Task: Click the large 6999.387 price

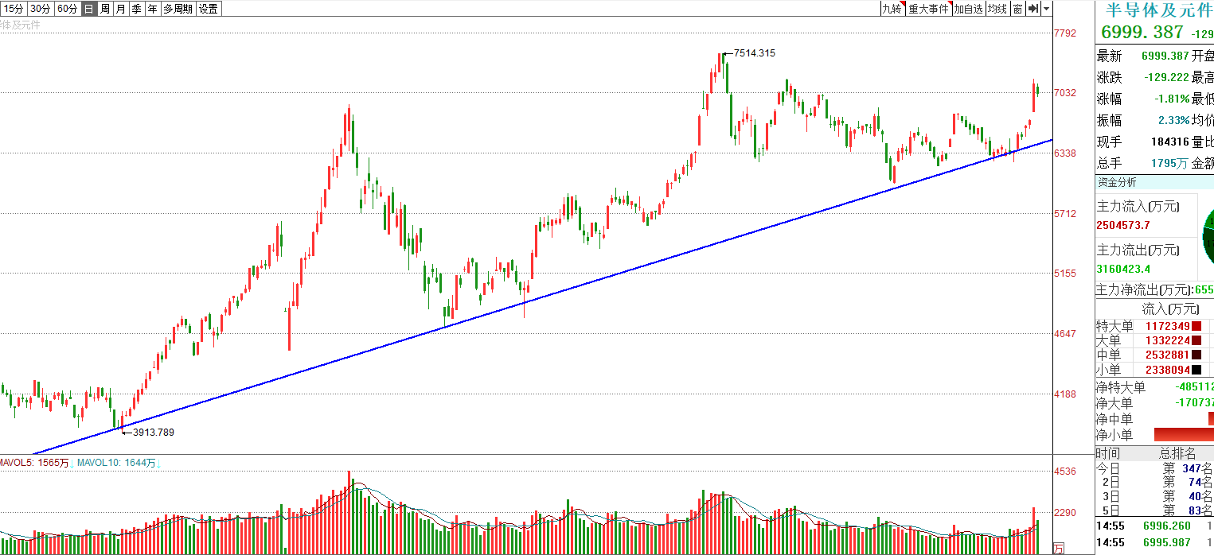Action: click(1142, 33)
